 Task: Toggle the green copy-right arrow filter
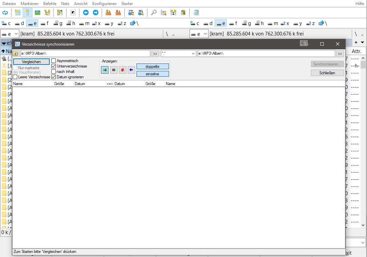105,70
